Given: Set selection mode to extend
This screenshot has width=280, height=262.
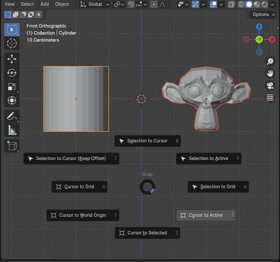Looking at the screenshot, I should 15,15.
